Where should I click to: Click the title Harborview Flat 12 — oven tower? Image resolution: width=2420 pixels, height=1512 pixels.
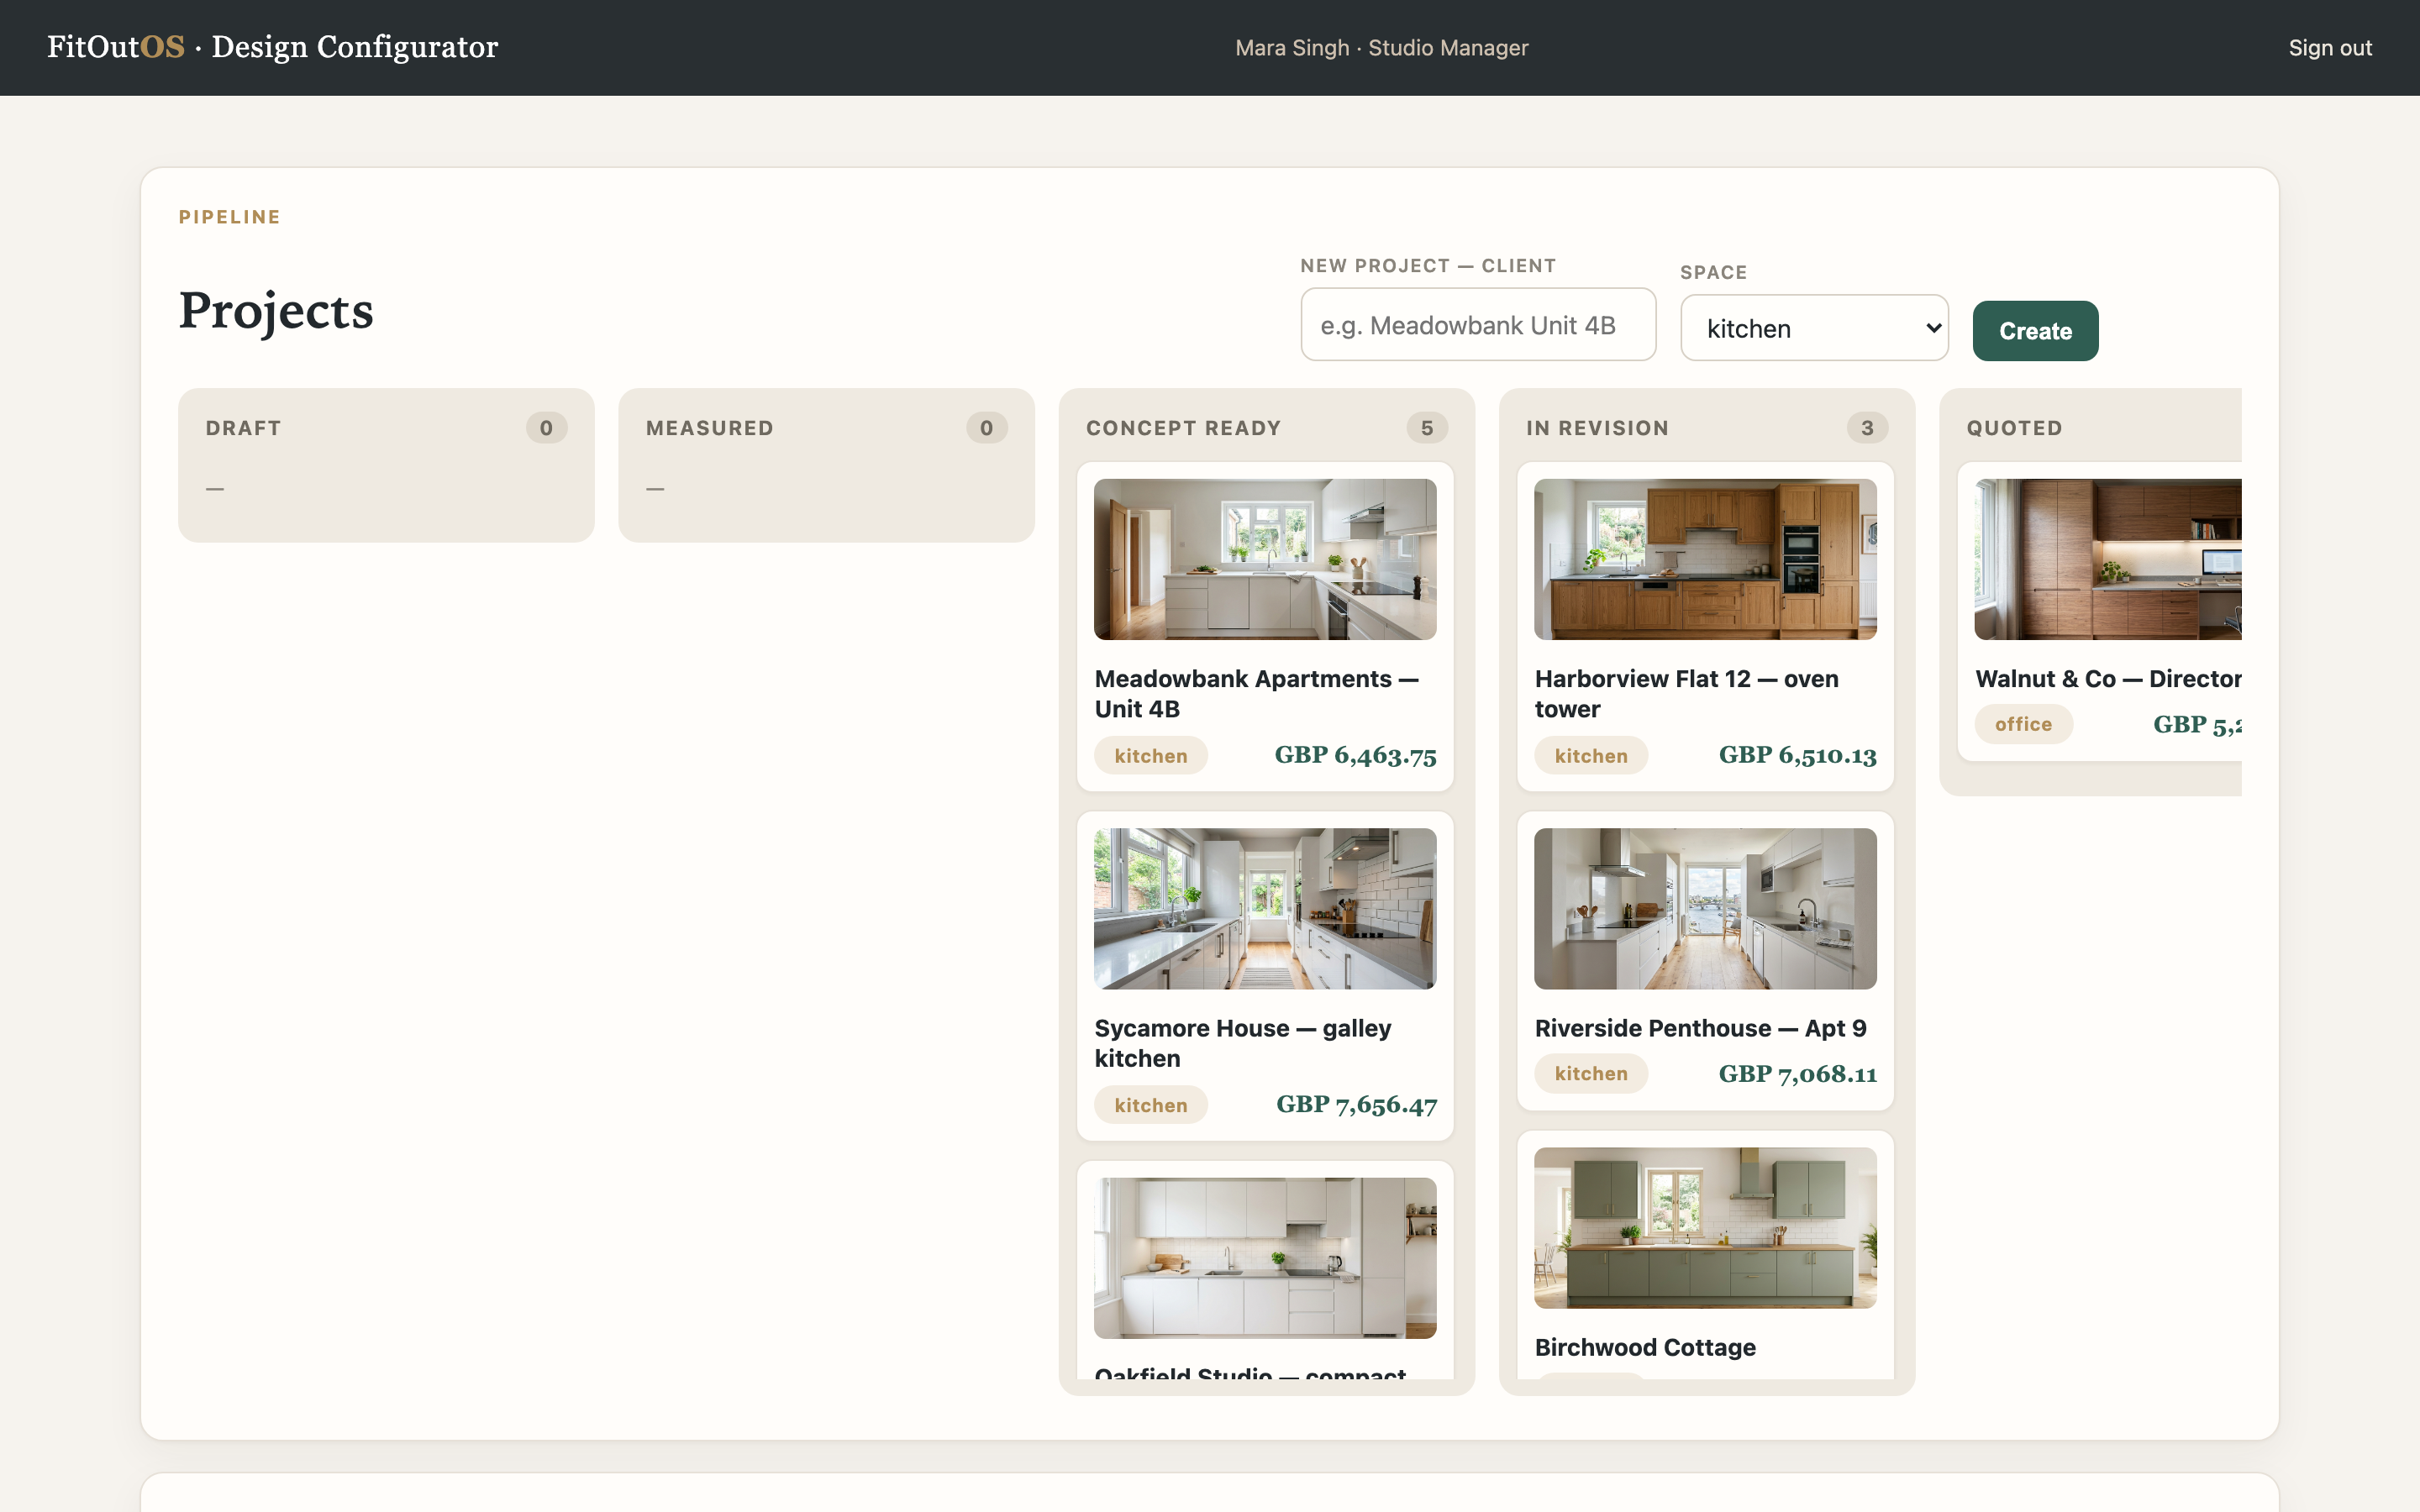(x=1686, y=693)
